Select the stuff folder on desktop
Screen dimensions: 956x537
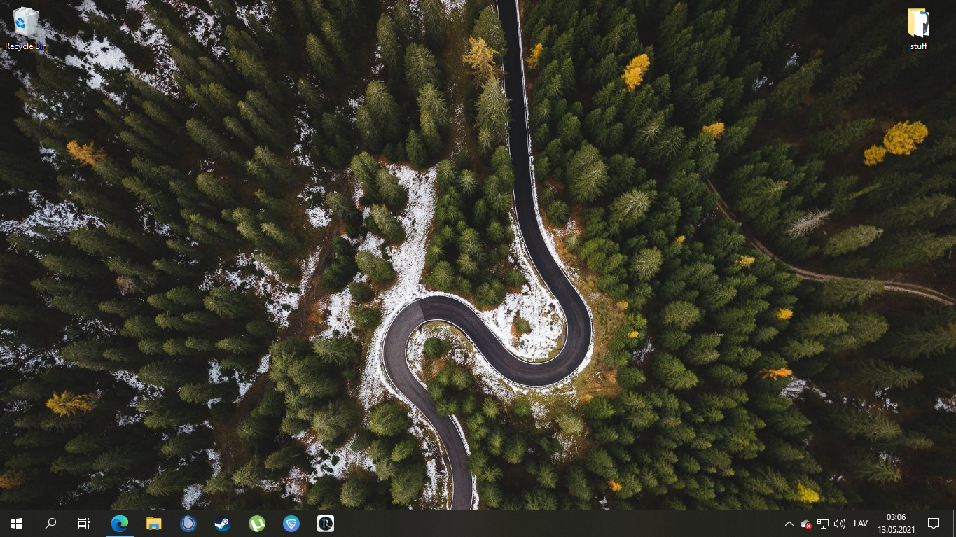(x=918, y=29)
